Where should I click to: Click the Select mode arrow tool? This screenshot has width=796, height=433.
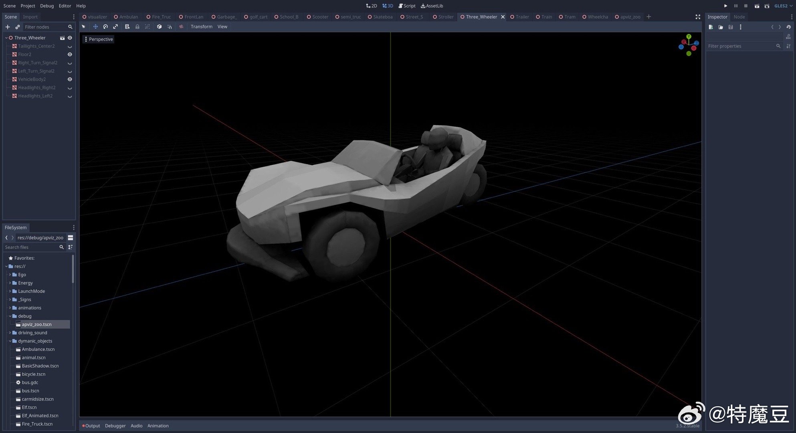[84, 27]
